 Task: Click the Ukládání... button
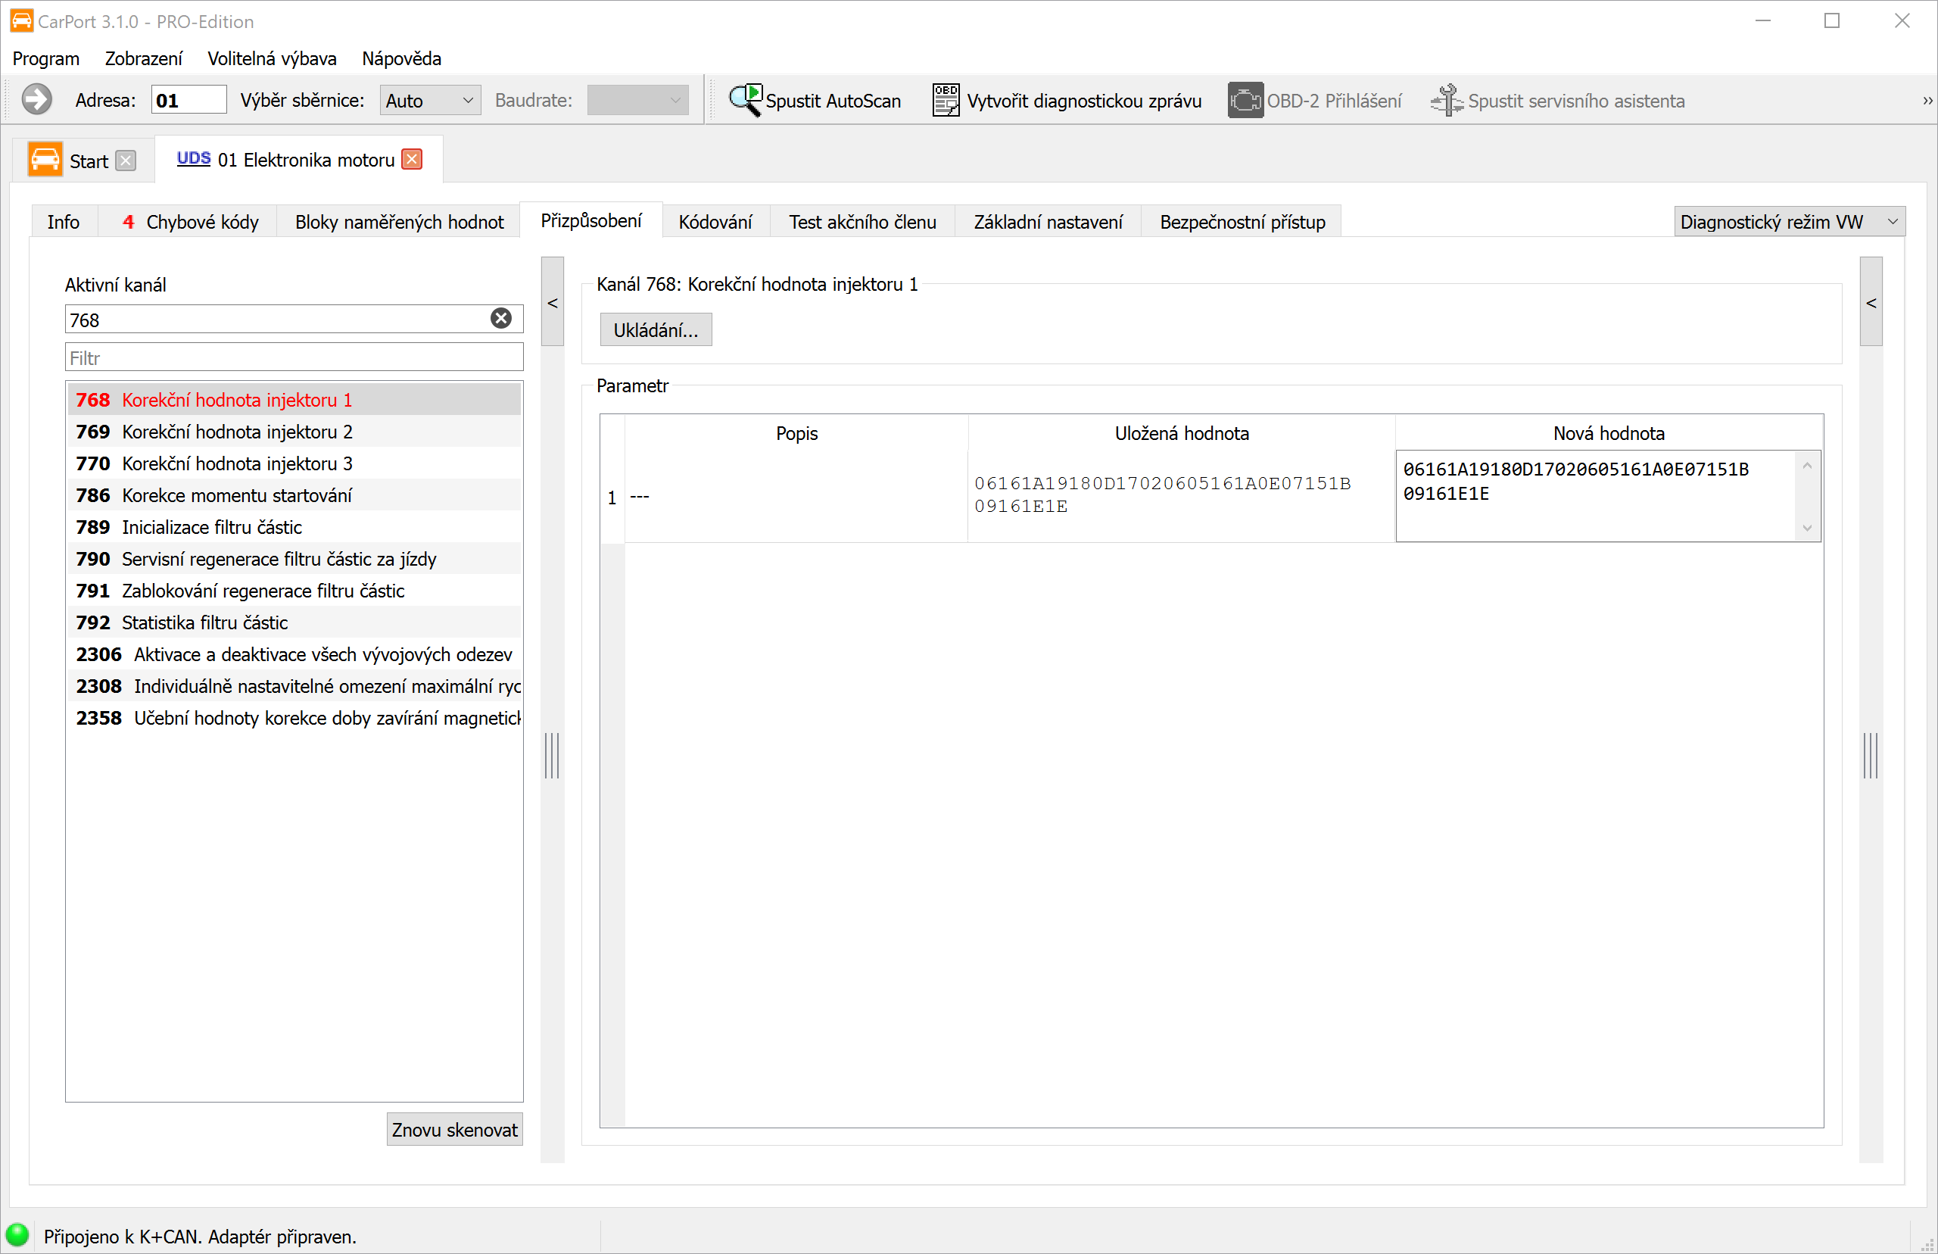point(656,330)
